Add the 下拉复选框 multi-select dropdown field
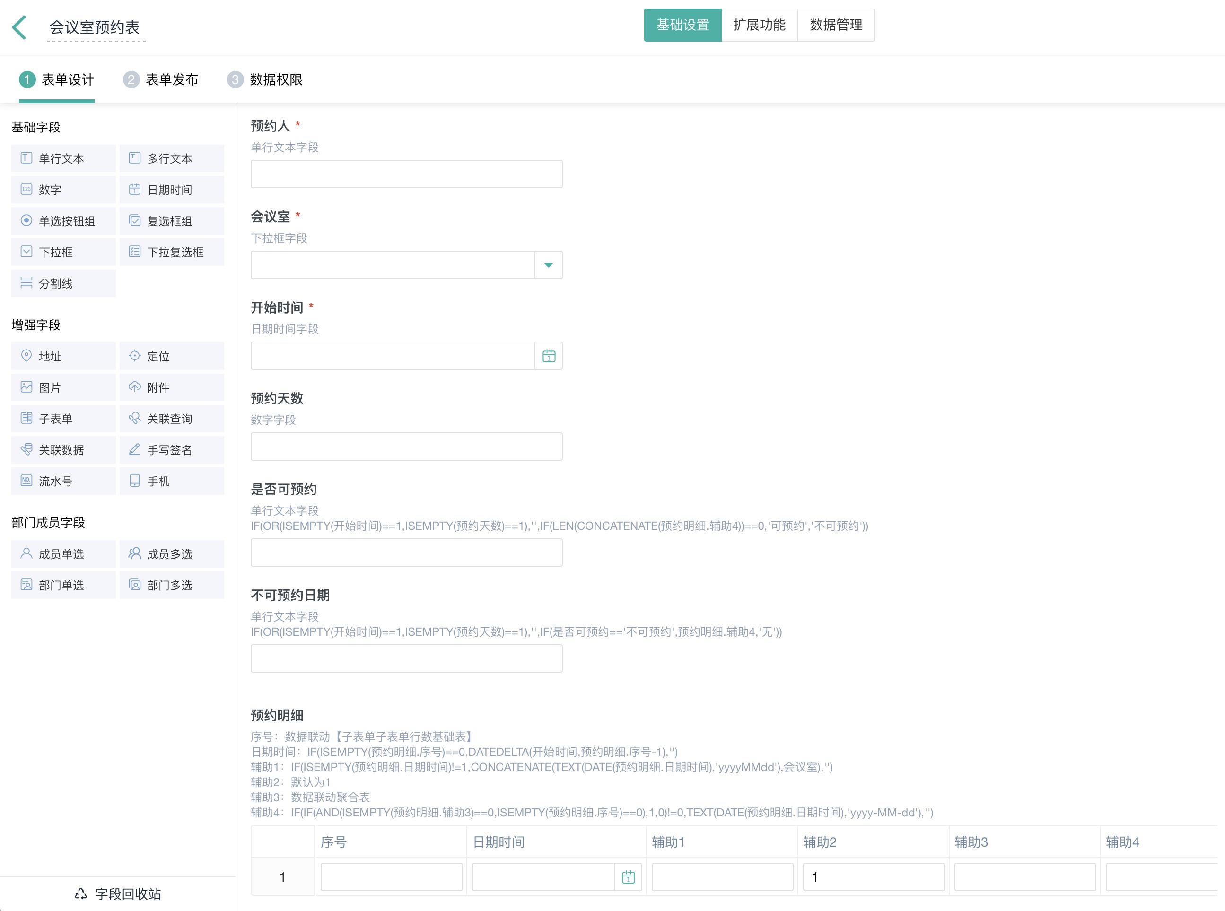The width and height of the screenshot is (1225, 911). coord(171,252)
